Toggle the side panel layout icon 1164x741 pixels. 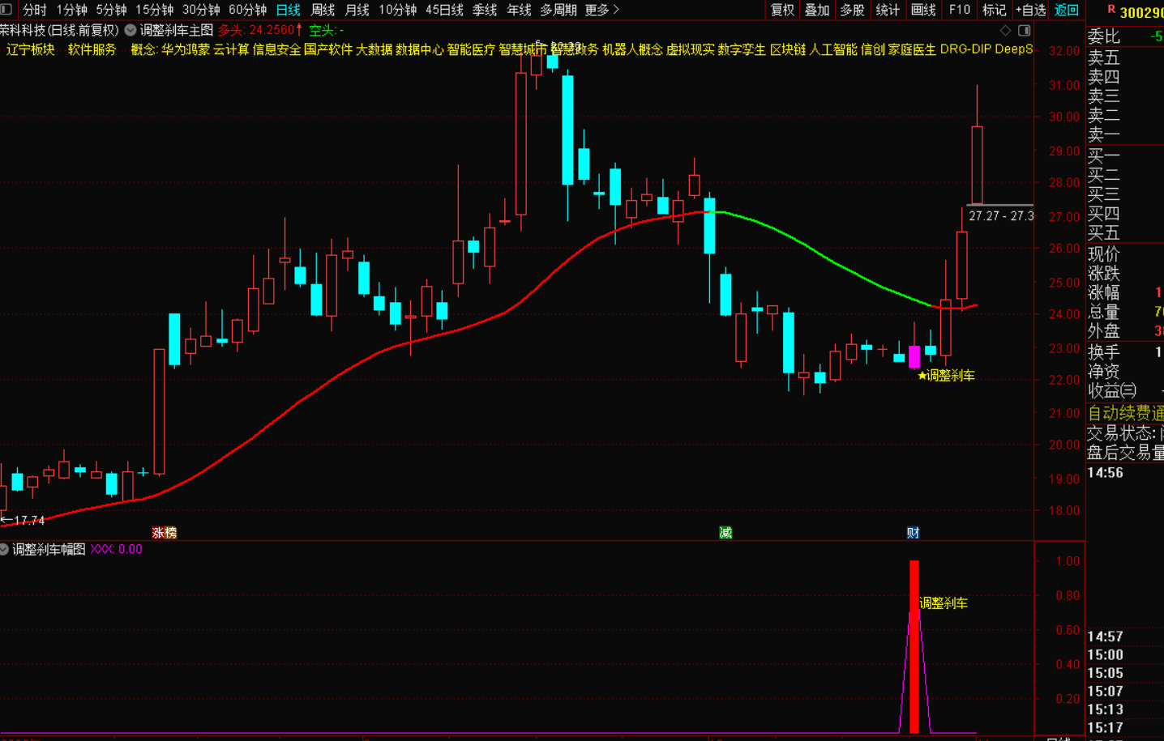click(1025, 30)
